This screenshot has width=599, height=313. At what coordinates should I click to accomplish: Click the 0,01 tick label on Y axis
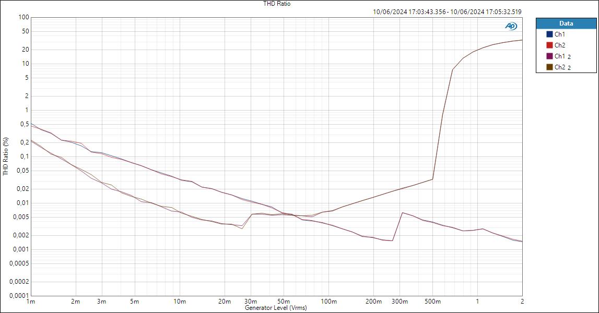22,203
